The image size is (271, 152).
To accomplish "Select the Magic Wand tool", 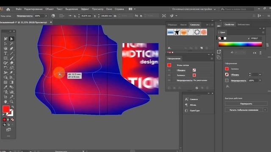I will point(11,43).
